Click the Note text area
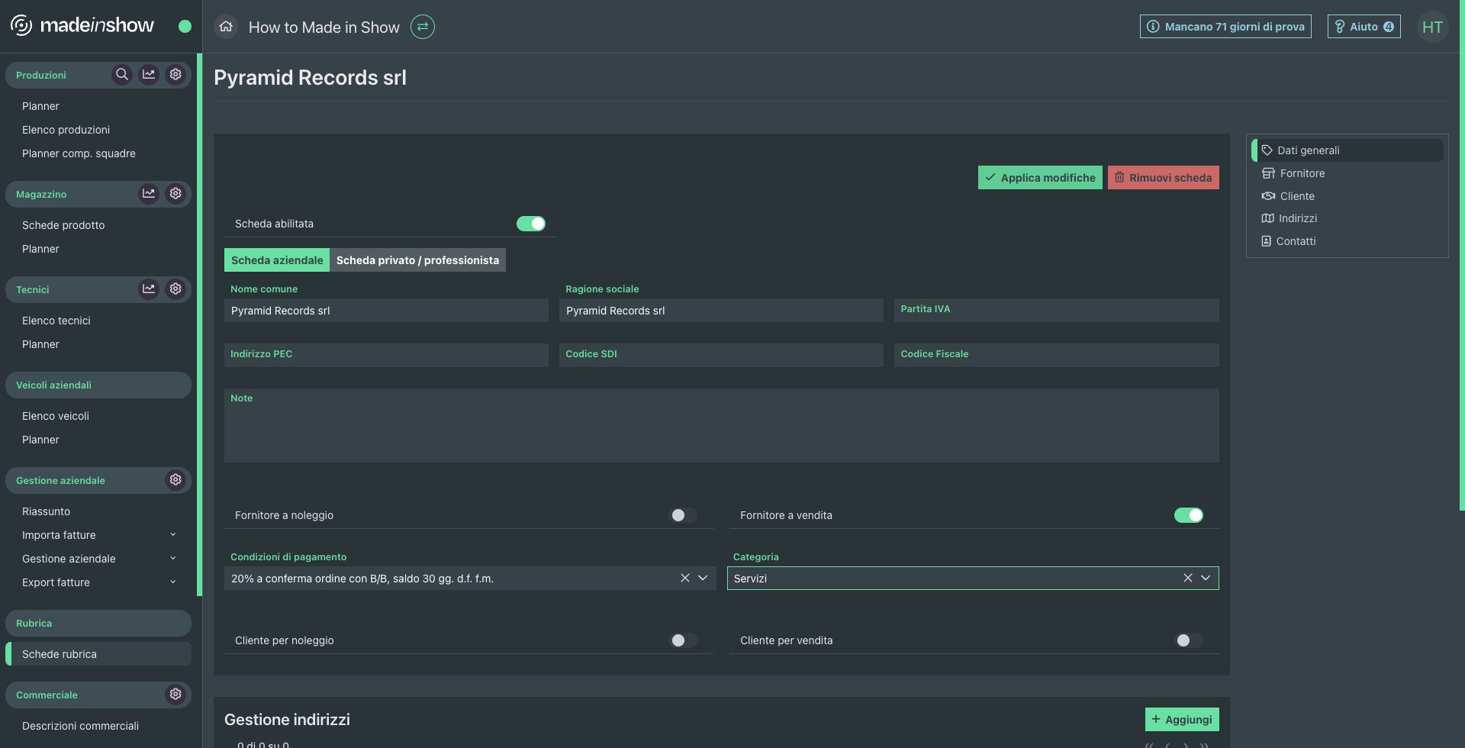 pyautogui.click(x=721, y=425)
